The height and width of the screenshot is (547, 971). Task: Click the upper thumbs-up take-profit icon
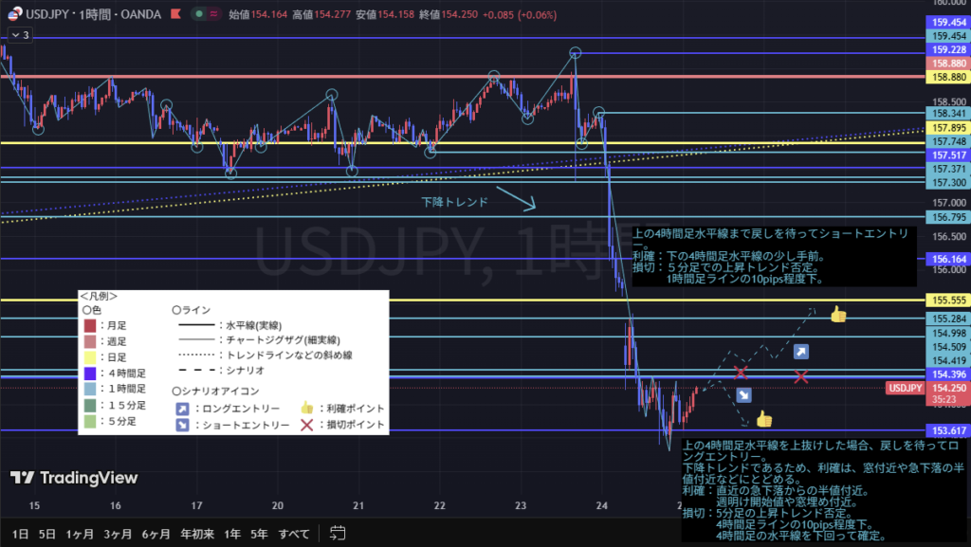pos(837,314)
